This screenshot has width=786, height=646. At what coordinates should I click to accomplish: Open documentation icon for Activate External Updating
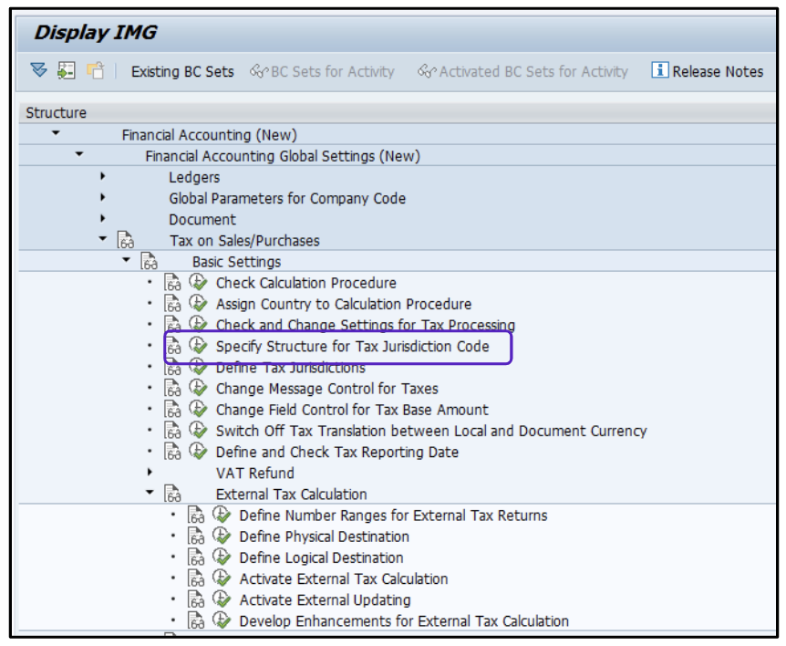[x=197, y=600]
